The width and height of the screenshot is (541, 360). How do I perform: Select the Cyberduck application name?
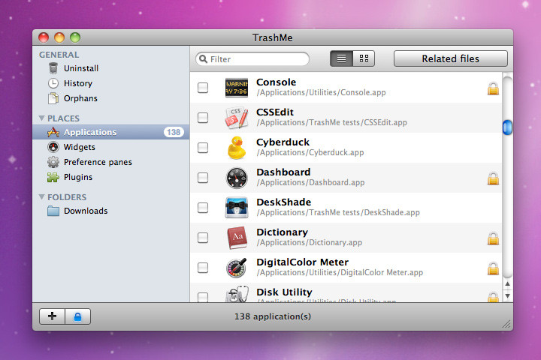point(283,142)
